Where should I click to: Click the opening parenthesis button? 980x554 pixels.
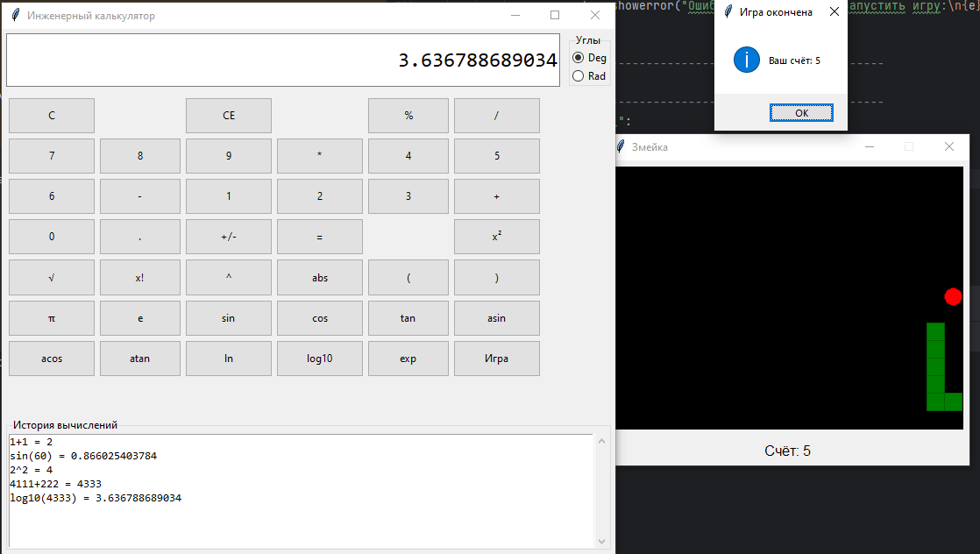coord(408,278)
